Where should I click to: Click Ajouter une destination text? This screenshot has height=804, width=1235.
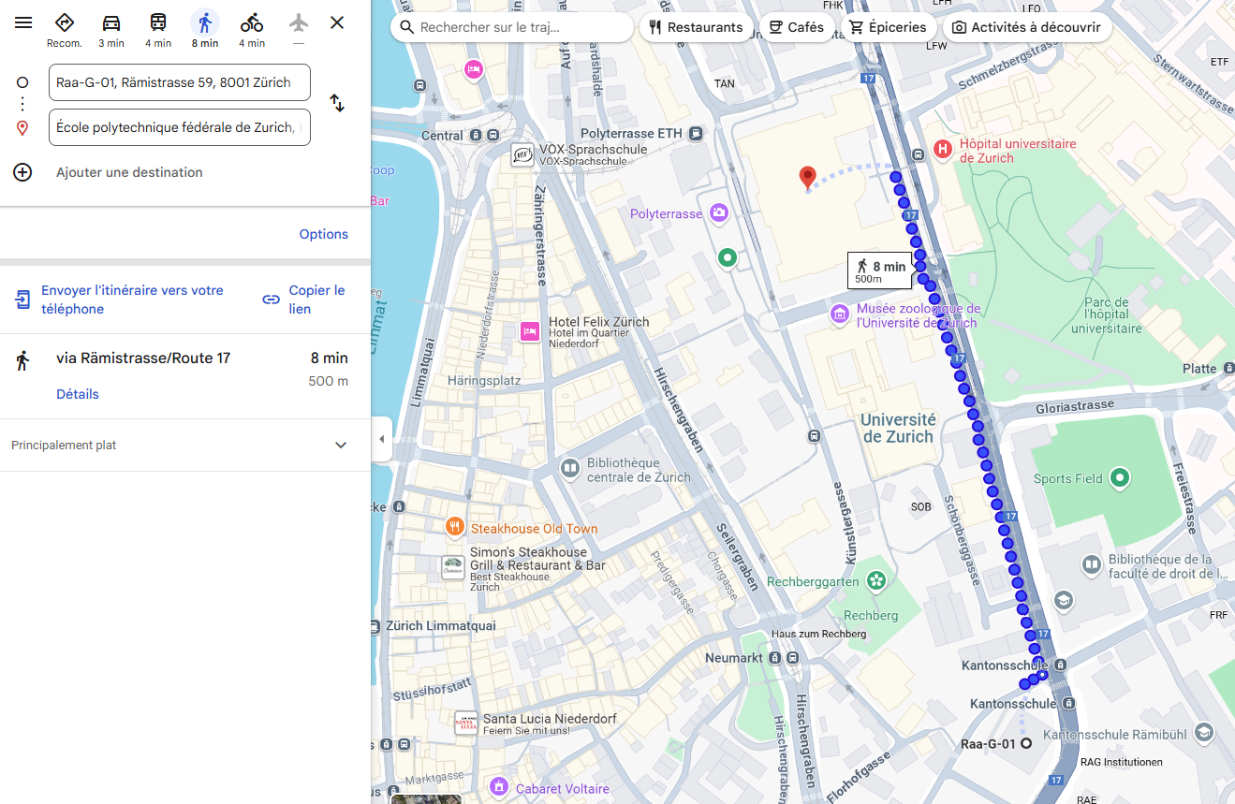129,172
